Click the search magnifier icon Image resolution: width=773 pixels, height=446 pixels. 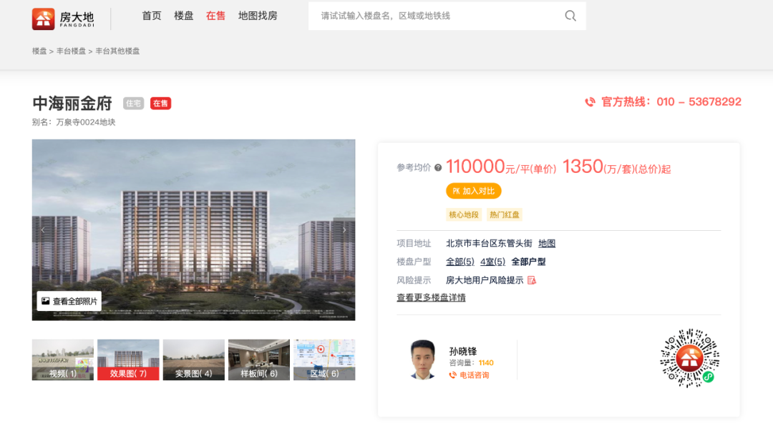(570, 16)
